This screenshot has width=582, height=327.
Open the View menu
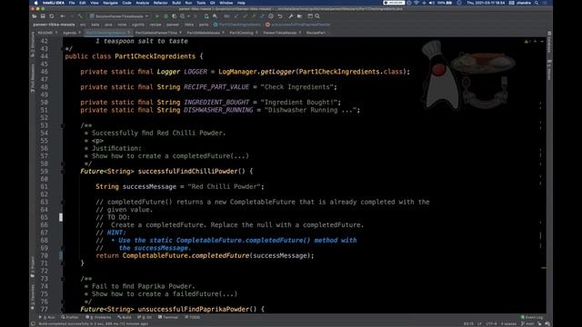click(95, 3)
